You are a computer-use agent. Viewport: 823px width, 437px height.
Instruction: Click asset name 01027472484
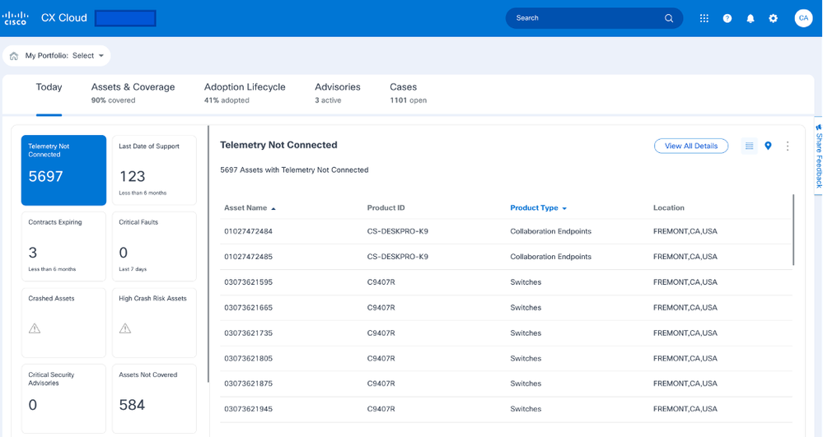[x=248, y=231]
